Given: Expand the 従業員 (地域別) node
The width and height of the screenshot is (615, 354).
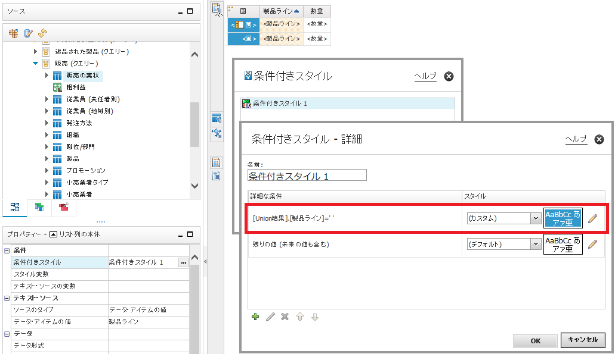Looking at the screenshot, I should pos(47,111).
